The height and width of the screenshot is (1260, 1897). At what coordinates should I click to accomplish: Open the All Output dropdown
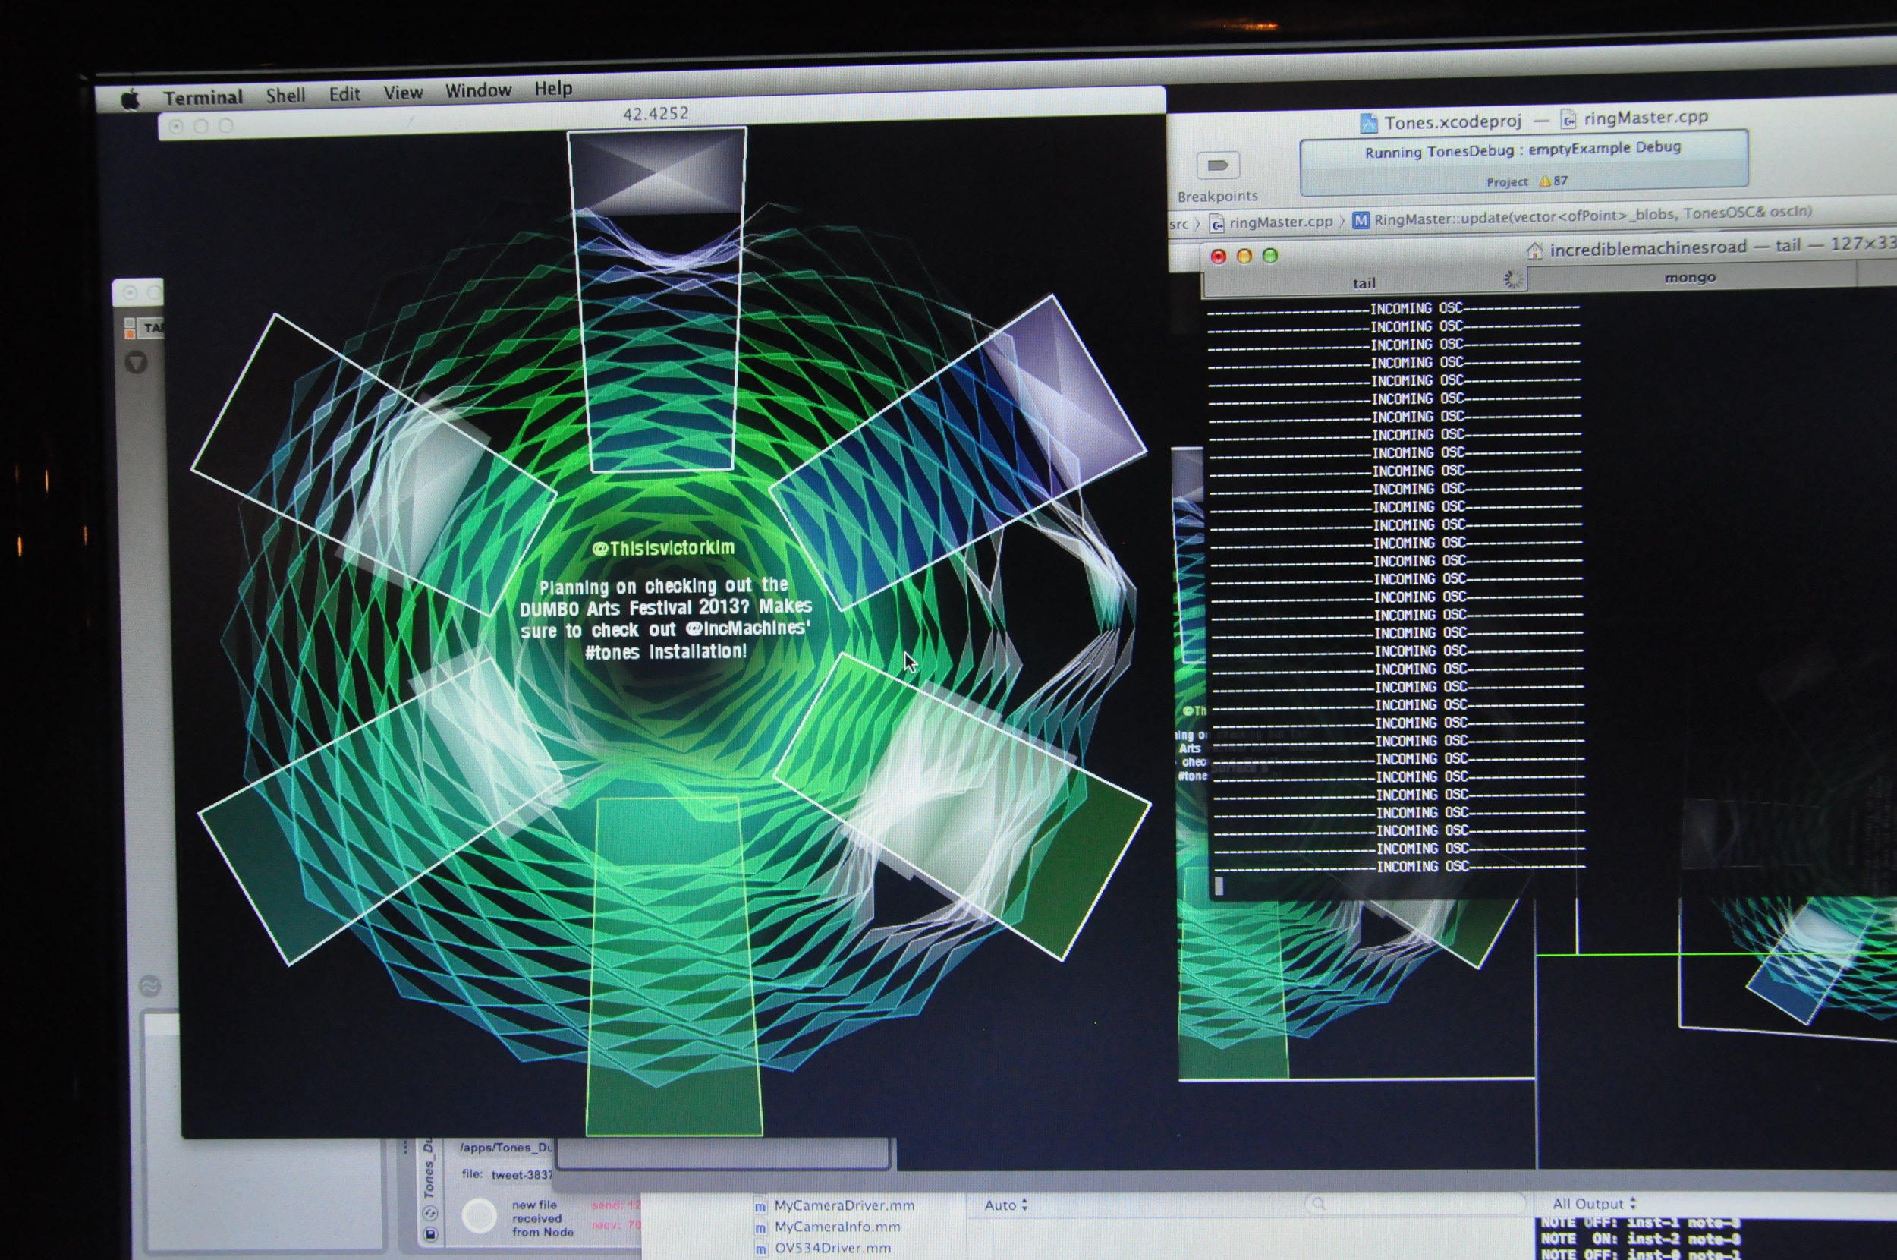pos(1593,1204)
